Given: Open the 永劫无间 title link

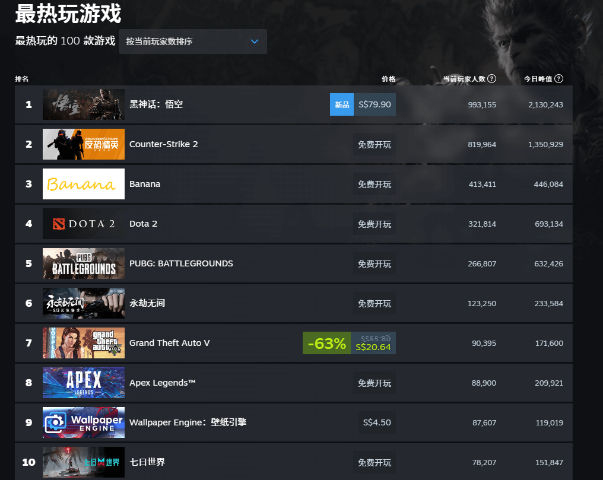Looking at the screenshot, I should tap(147, 303).
